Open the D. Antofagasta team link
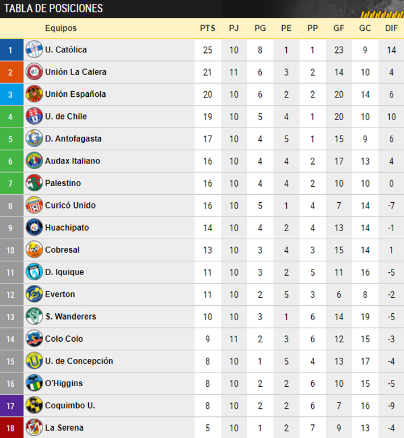This screenshot has width=404, height=438. (73, 139)
